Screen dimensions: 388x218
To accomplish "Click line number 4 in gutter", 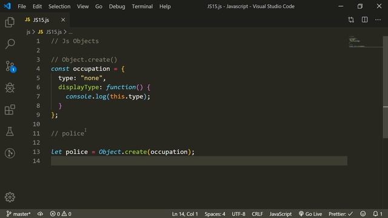I will pos(38,68).
